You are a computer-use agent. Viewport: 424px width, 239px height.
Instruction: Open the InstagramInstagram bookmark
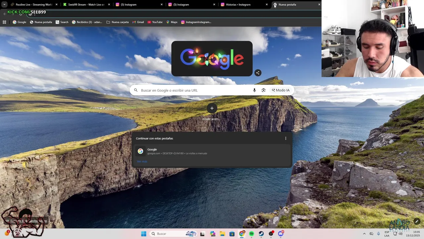(x=196, y=22)
